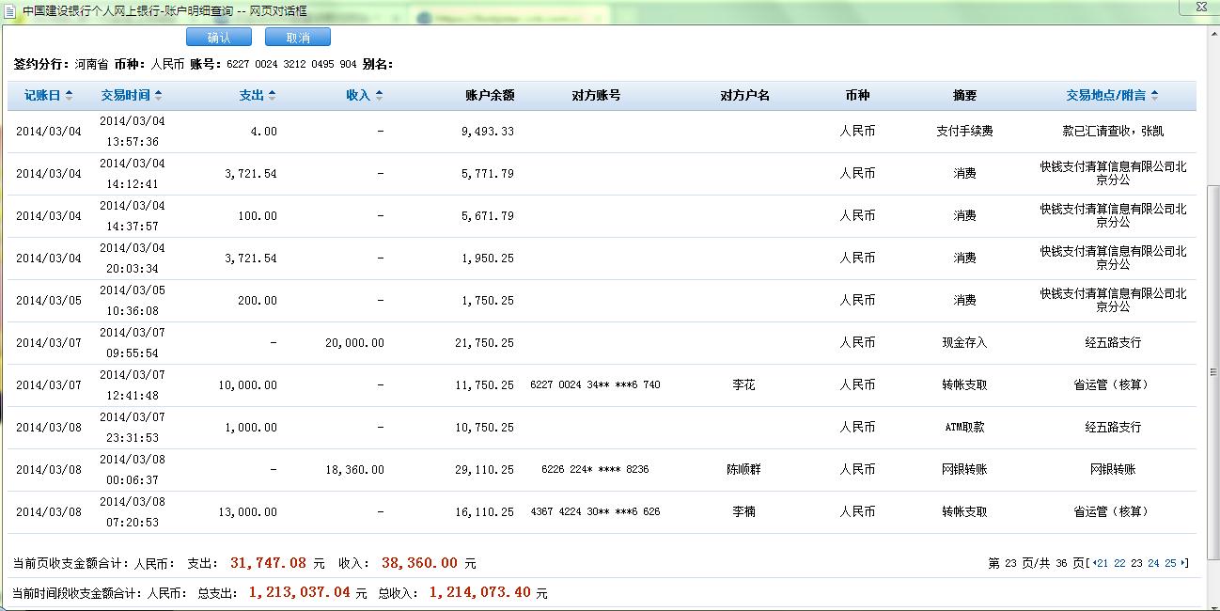Viewport: 1220px width, 611px height.
Task: Click the 交易时间 column header link
Action: tap(126, 95)
